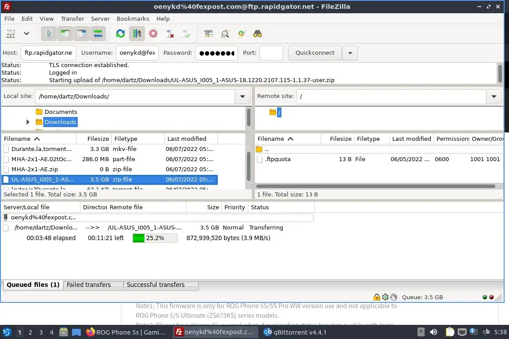Select the transferring queue item /home/dartz/Downlo...

[x=157, y=227]
